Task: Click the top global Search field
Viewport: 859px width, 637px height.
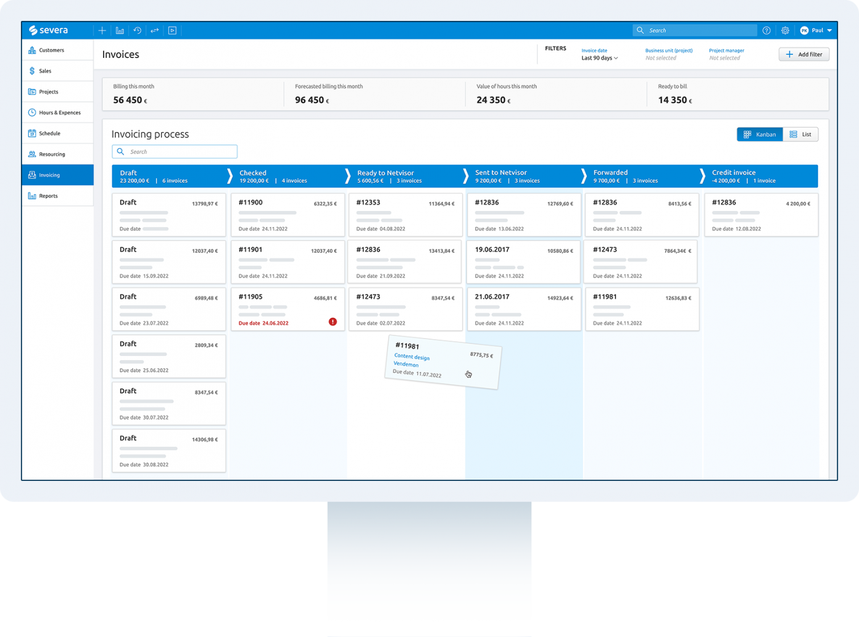Action: tap(695, 30)
